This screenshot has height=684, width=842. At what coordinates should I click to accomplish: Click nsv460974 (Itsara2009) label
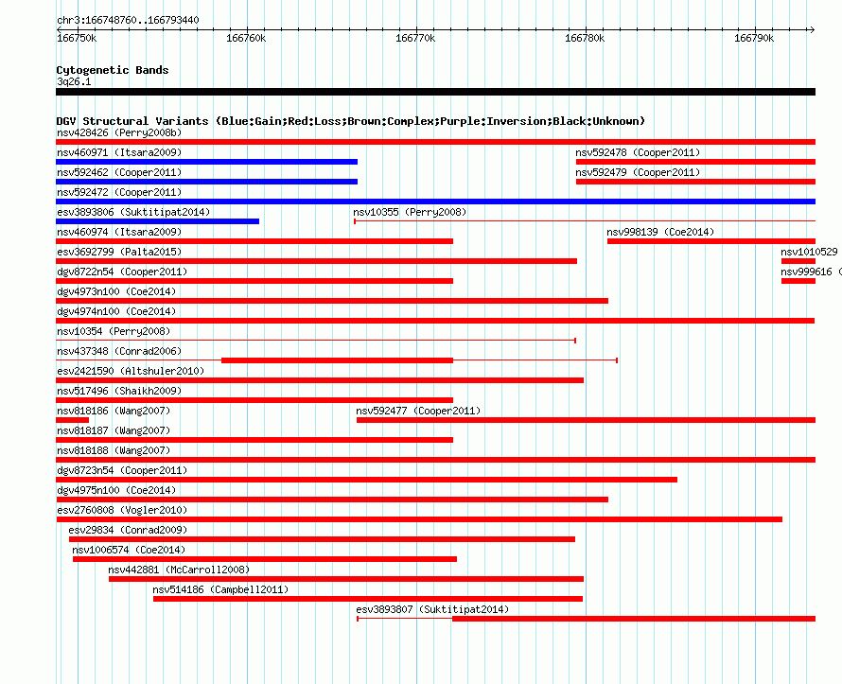(x=119, y=232)
